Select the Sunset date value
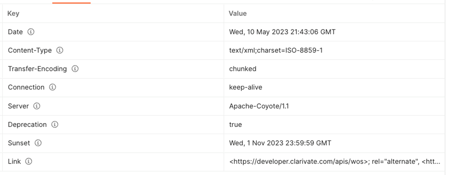 [280, 143]
